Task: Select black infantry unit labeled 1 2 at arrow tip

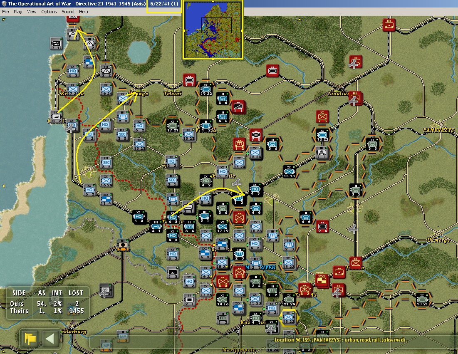Action: click(x=238, y=200)
